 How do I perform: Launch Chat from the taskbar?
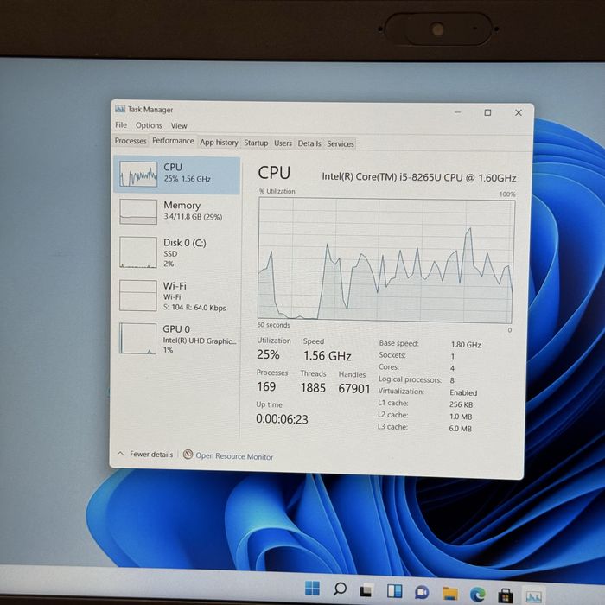point(422,592)
